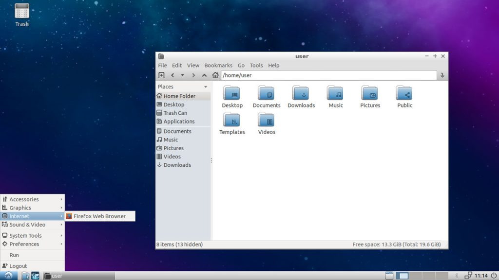The height and width of the screenshot is (280, 499).
Task: Click the side pane splitter handle
Action: coord(211,160)
